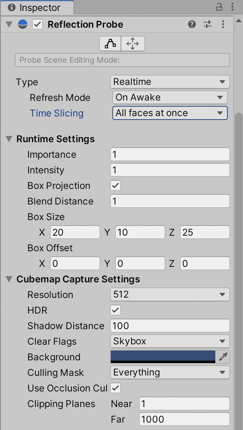
Task: Open the Resolution dropdown showing 512
Action: pyautogui.click(x=170, y=294)
